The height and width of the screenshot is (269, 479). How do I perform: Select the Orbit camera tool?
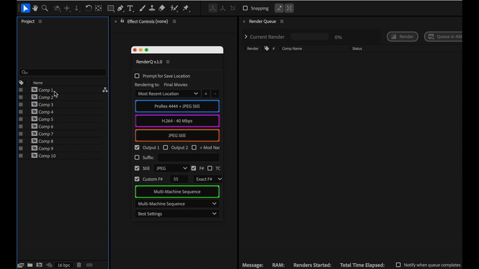coord(57,8)
